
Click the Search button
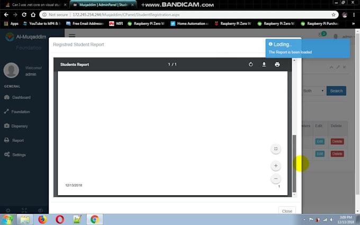pyautogui.click(x=336, y=91)
